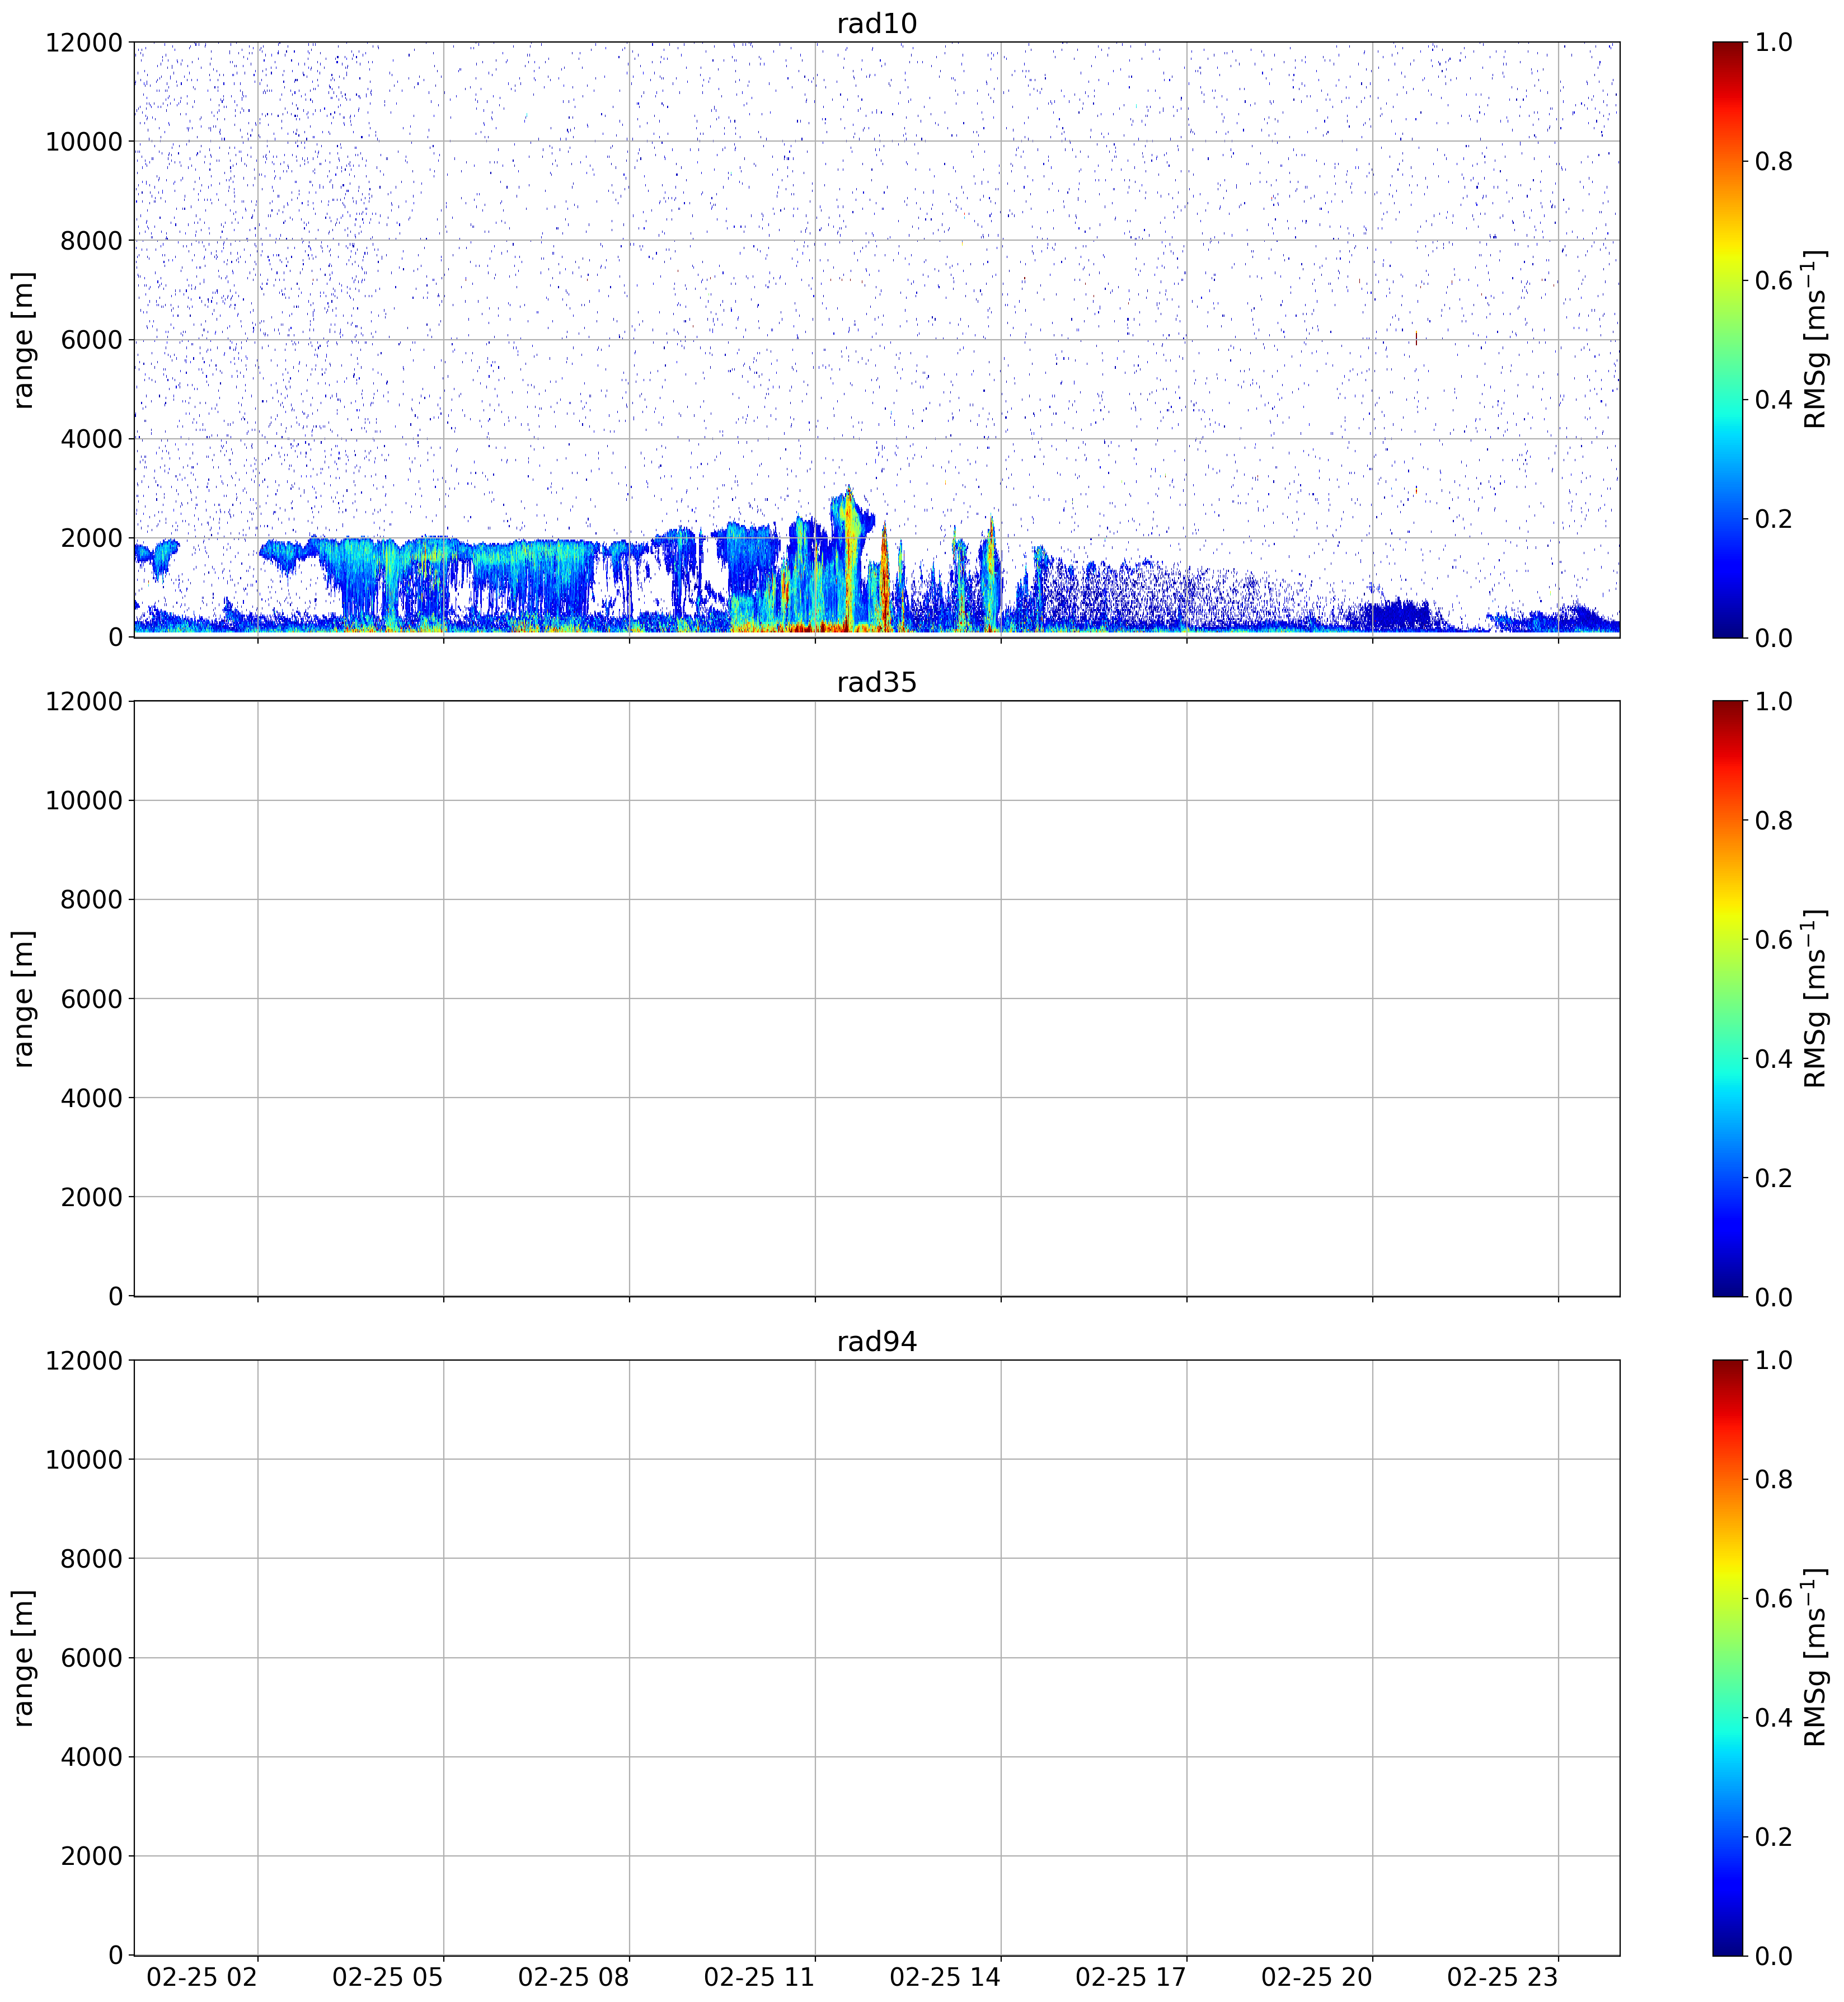Viewport: 1844px width, 2002px height.
Task: Click the RMSg label beside rad94 colorbar
Action: pos(1815,1657)
